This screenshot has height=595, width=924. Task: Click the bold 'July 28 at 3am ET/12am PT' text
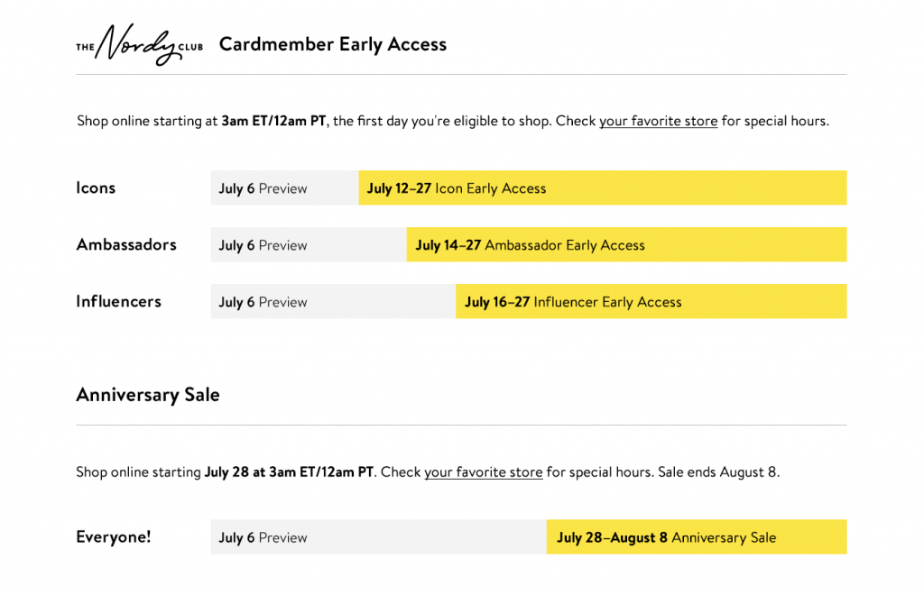[289, 472]
